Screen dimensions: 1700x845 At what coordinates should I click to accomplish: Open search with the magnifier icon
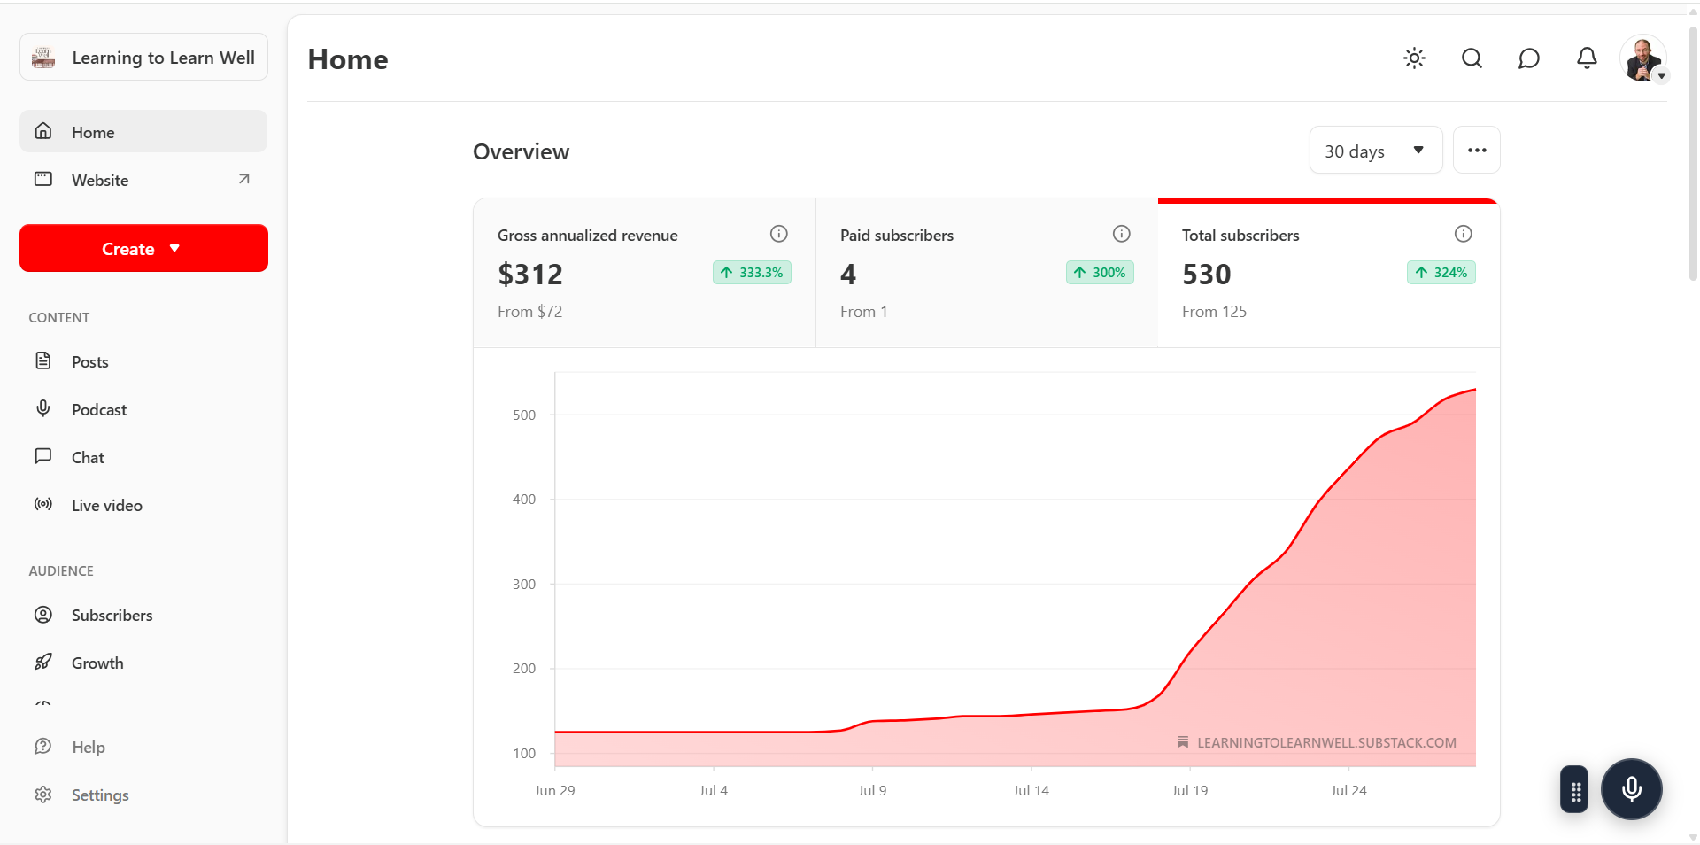pos(1472,58)
